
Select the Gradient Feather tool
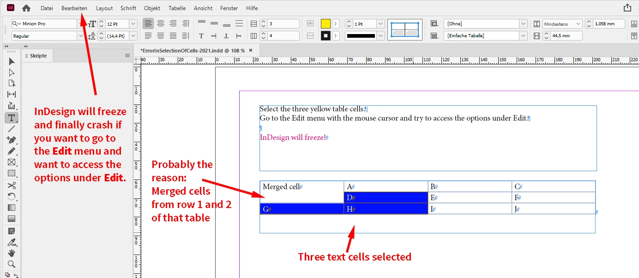pos(12,219)
